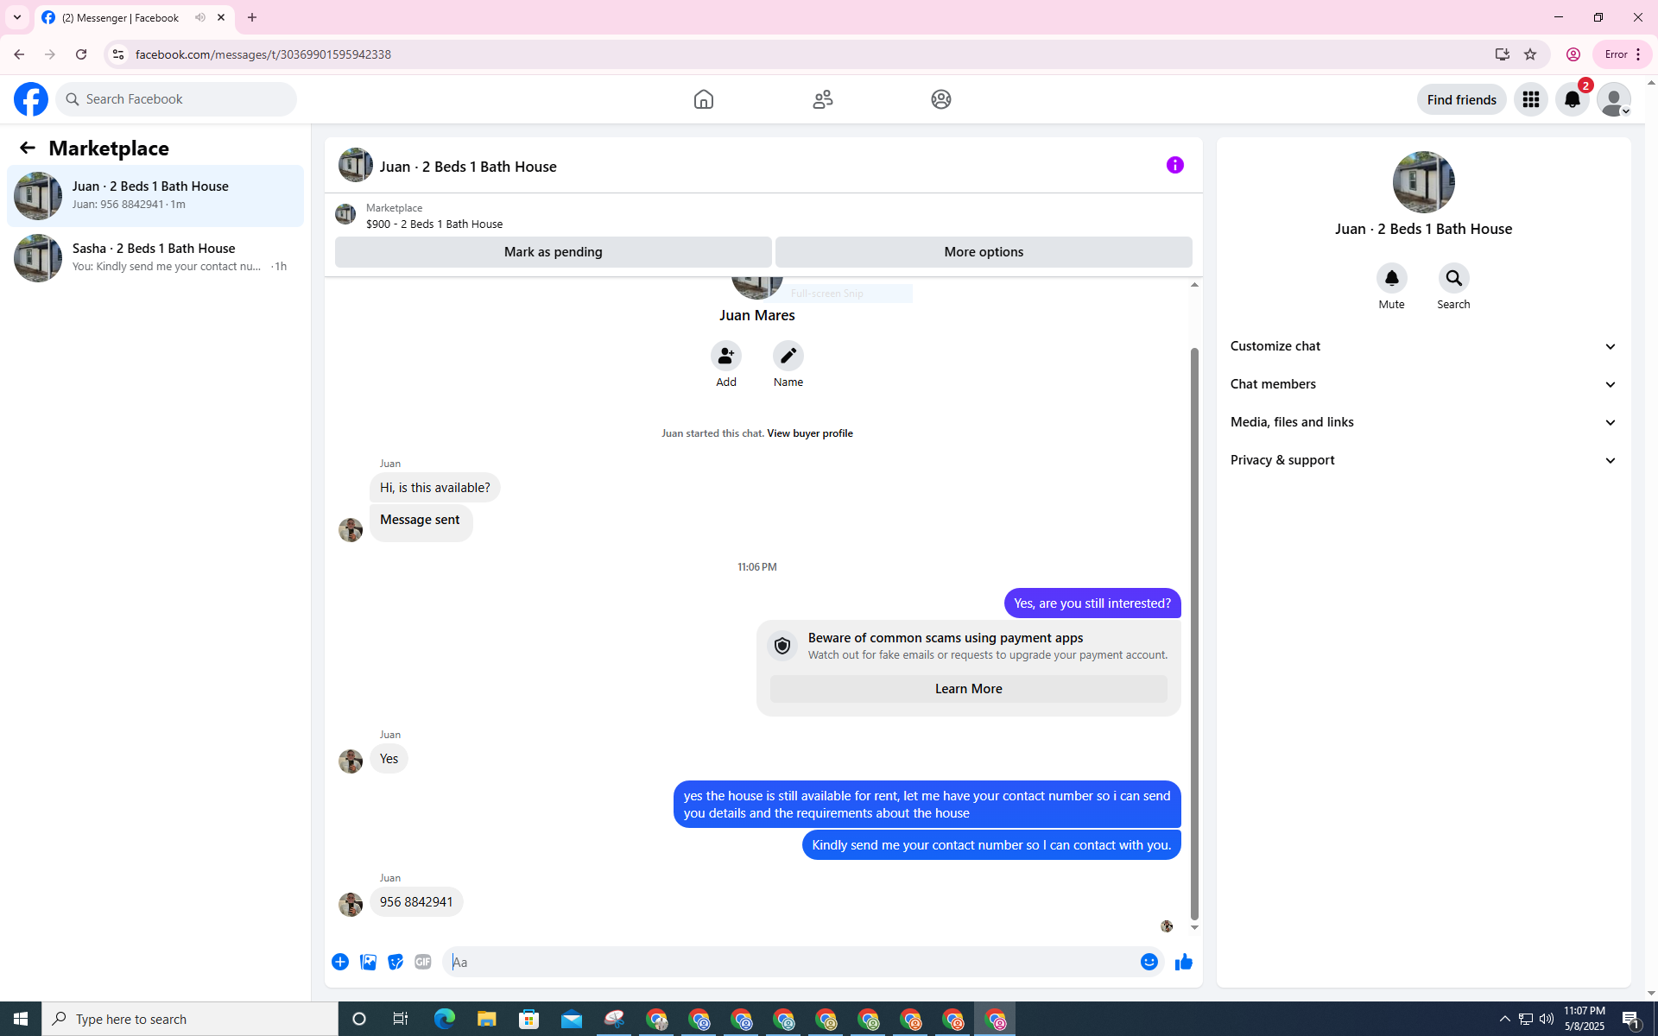Open the tab search dropdown arrow
1658x1036 pixels.
coord(17,17)
